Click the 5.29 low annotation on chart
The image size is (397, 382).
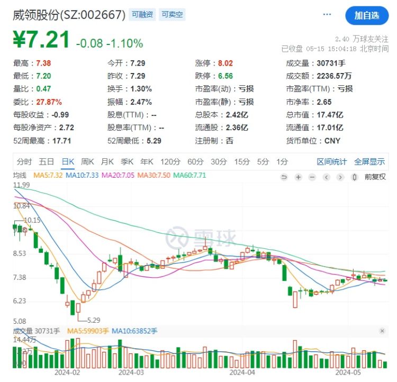[x=94, y=320]
